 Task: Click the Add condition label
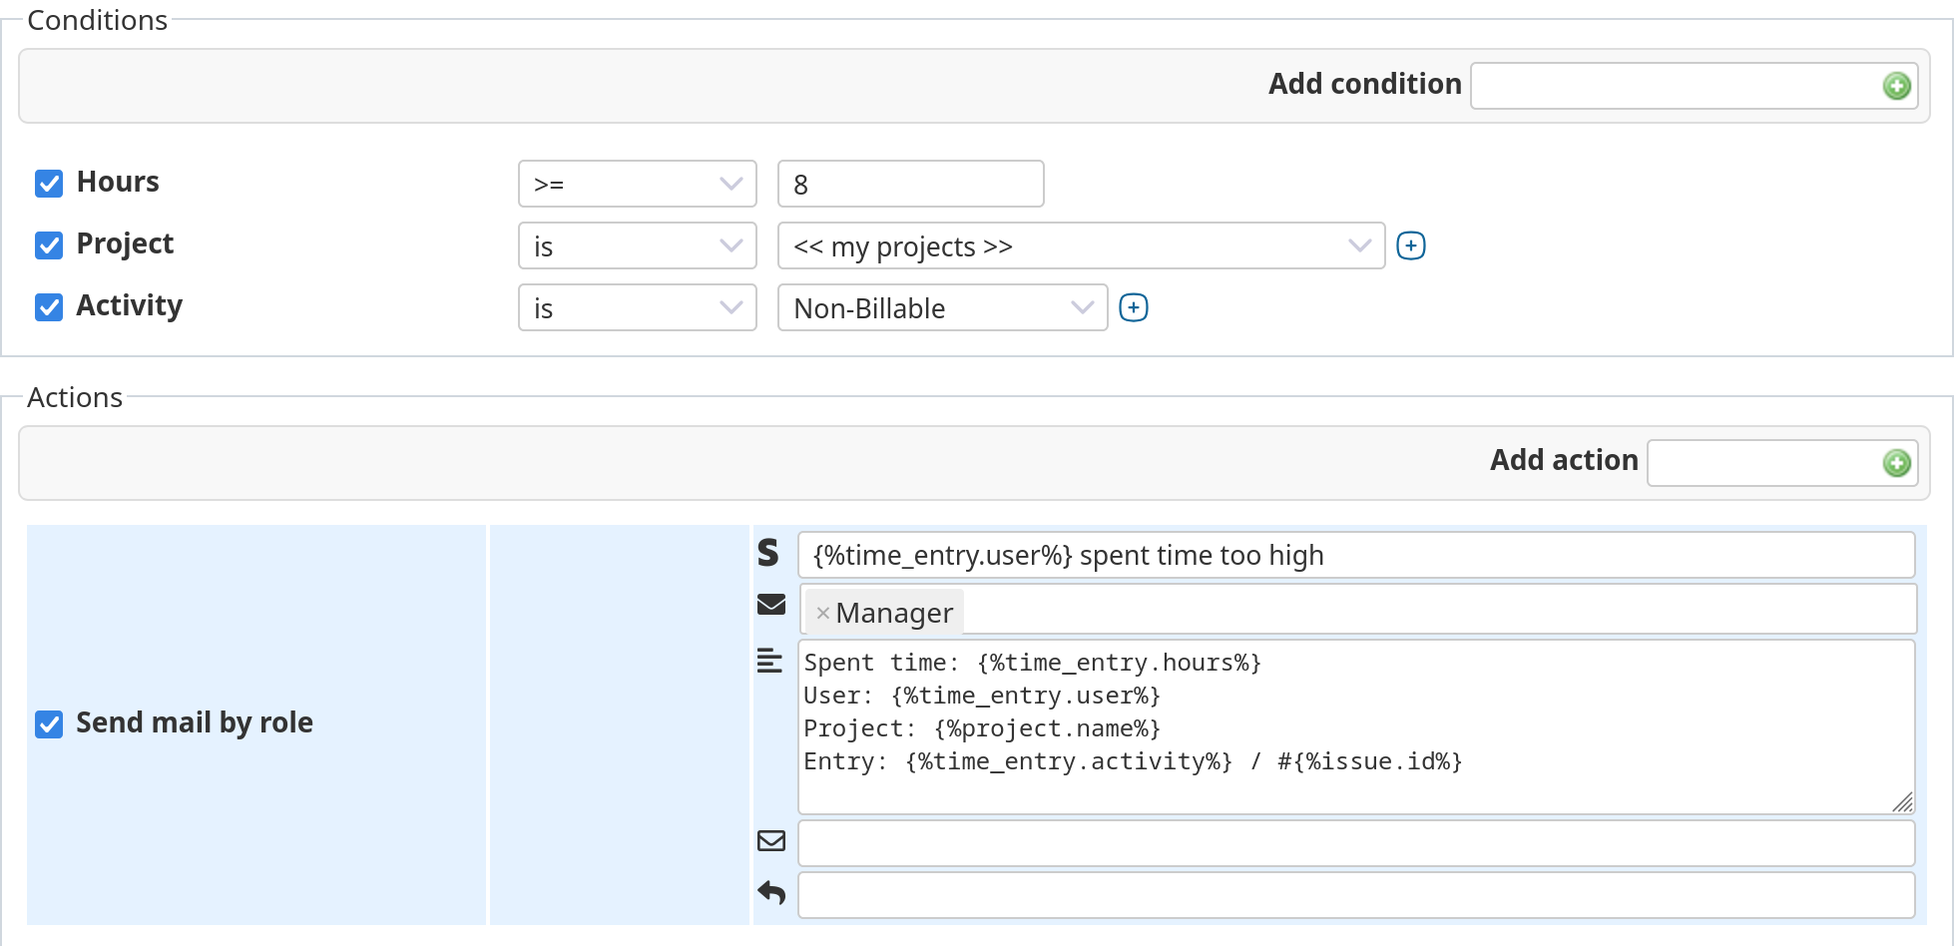point(1364,84)
